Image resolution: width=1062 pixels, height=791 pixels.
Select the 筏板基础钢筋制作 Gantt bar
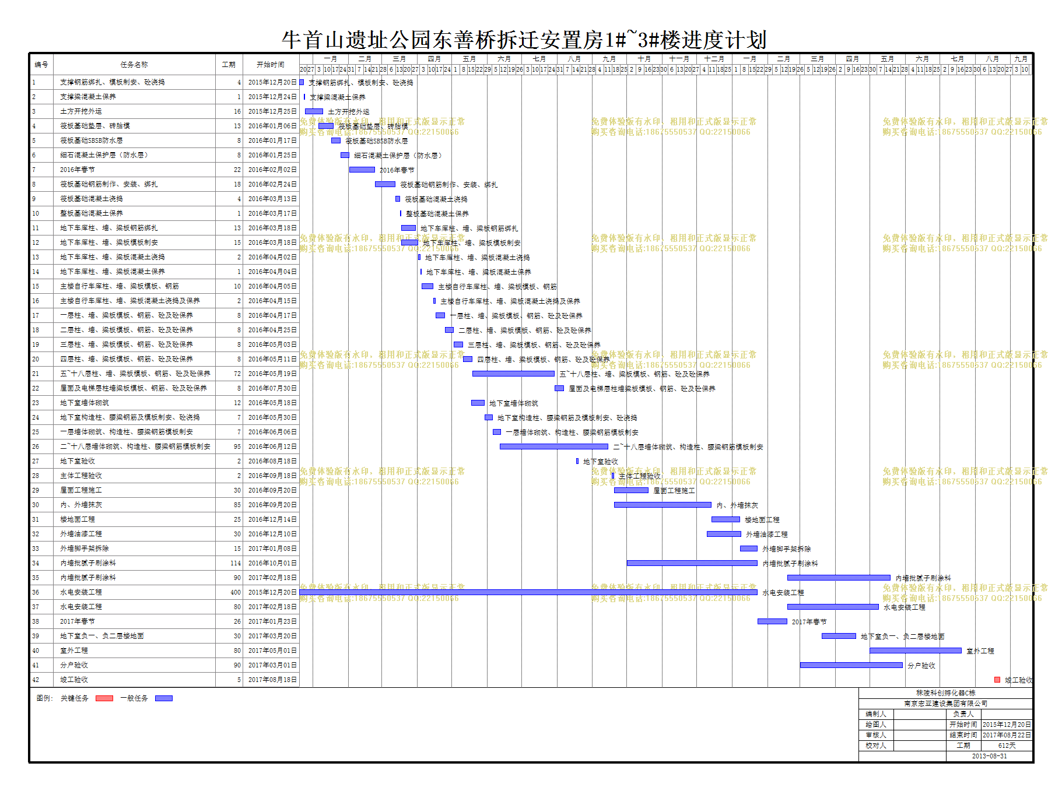click(x=385, y=184)
